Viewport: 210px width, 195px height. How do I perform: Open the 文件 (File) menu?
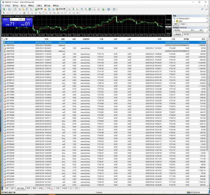7,6
